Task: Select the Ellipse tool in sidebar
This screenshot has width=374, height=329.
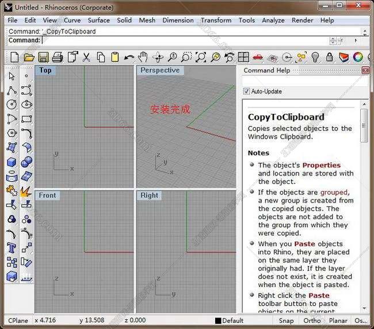Action: pyautogui.click(x=26, y=105)
